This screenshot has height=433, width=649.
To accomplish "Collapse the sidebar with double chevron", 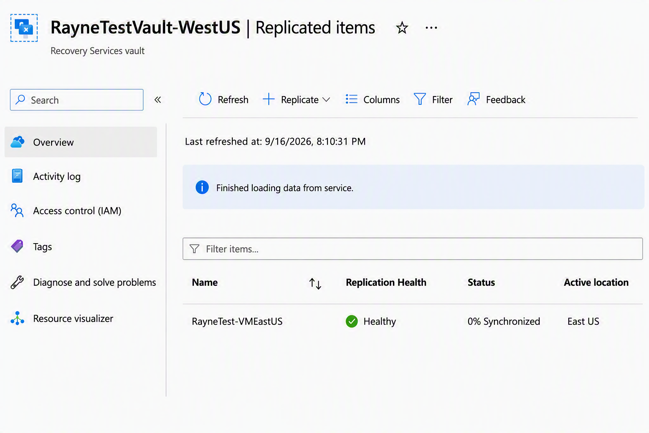I will pos(158,100).
